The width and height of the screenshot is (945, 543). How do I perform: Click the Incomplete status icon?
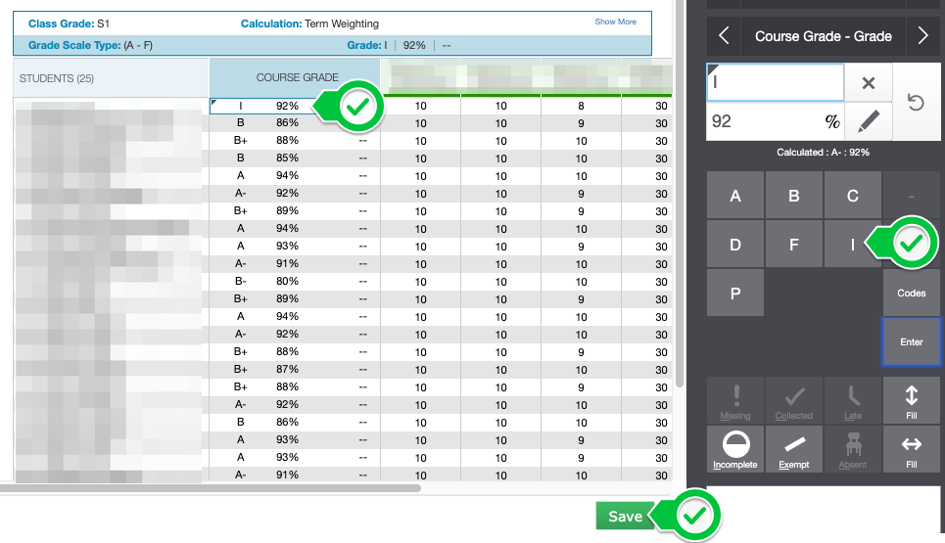734,449
